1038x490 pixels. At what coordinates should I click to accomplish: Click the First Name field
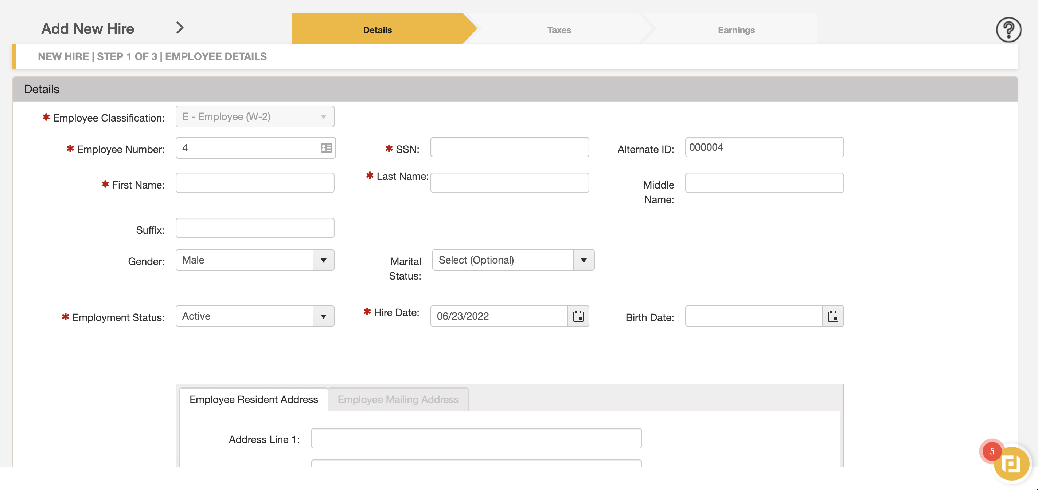click(255, 183)
